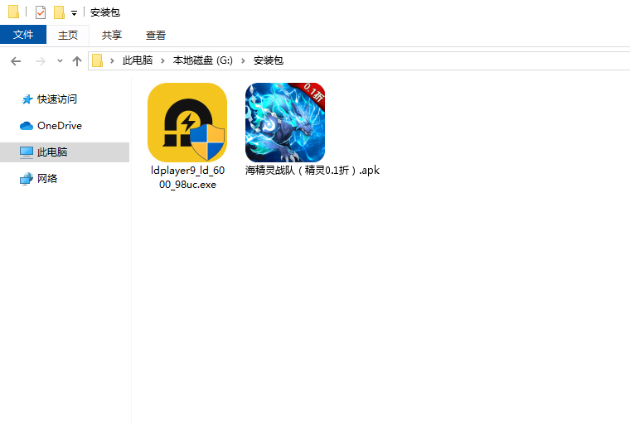Click 本地磁盘 (G:) in the breadcrumb path

(x=203, y=60)
